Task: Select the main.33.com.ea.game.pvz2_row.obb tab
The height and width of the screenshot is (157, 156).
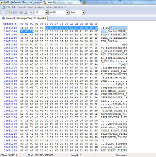Action: (24, 18)
